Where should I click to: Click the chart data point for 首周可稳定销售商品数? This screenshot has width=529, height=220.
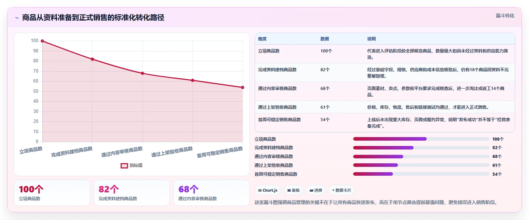[243, 88]
